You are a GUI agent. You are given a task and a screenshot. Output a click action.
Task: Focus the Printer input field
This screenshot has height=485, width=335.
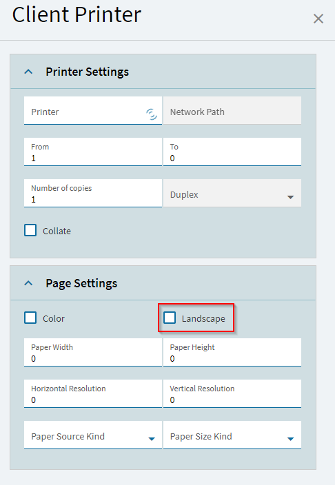coord(93,111)
